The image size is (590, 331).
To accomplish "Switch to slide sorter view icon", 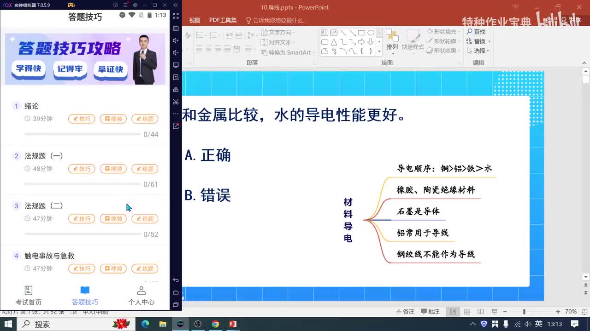I will click(x=467, y=312).
